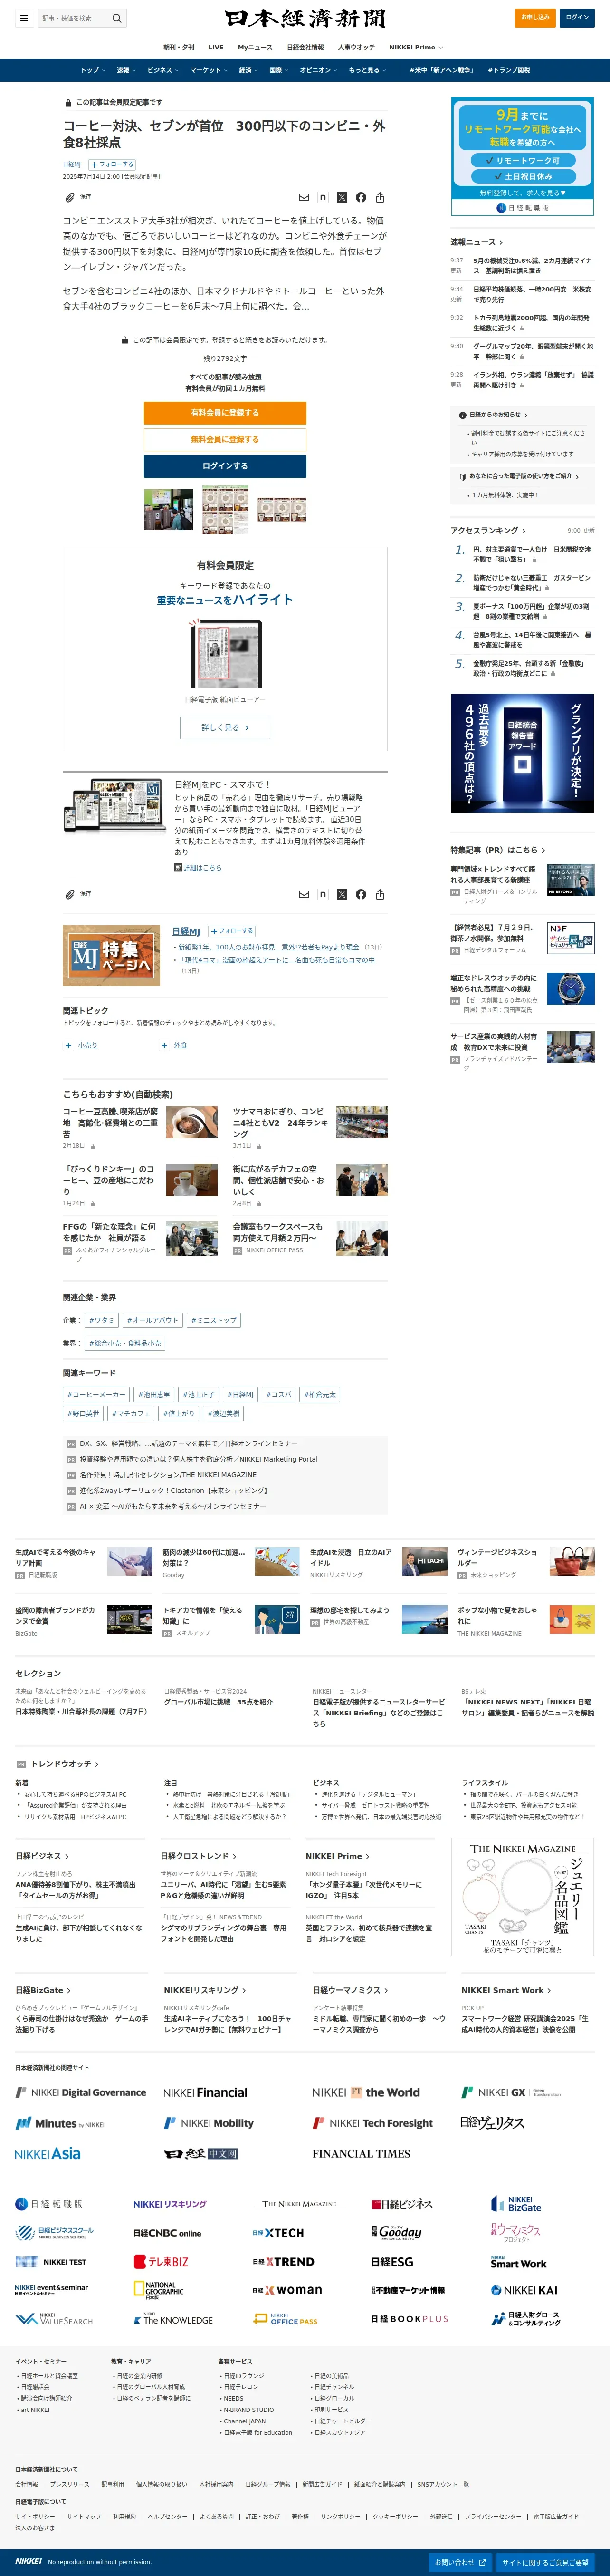Viewport: 610px width, 2576px height.
Task: Follow the 小売り topic plus button
Action: (68, 1045)
